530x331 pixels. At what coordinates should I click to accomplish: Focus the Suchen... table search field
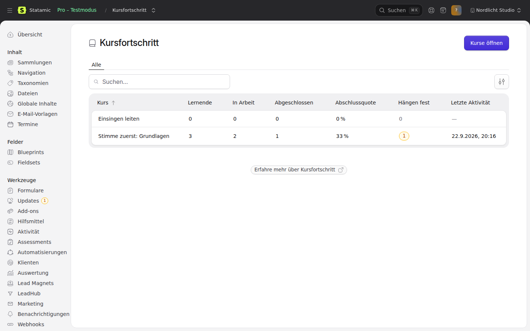click(159, 82)
